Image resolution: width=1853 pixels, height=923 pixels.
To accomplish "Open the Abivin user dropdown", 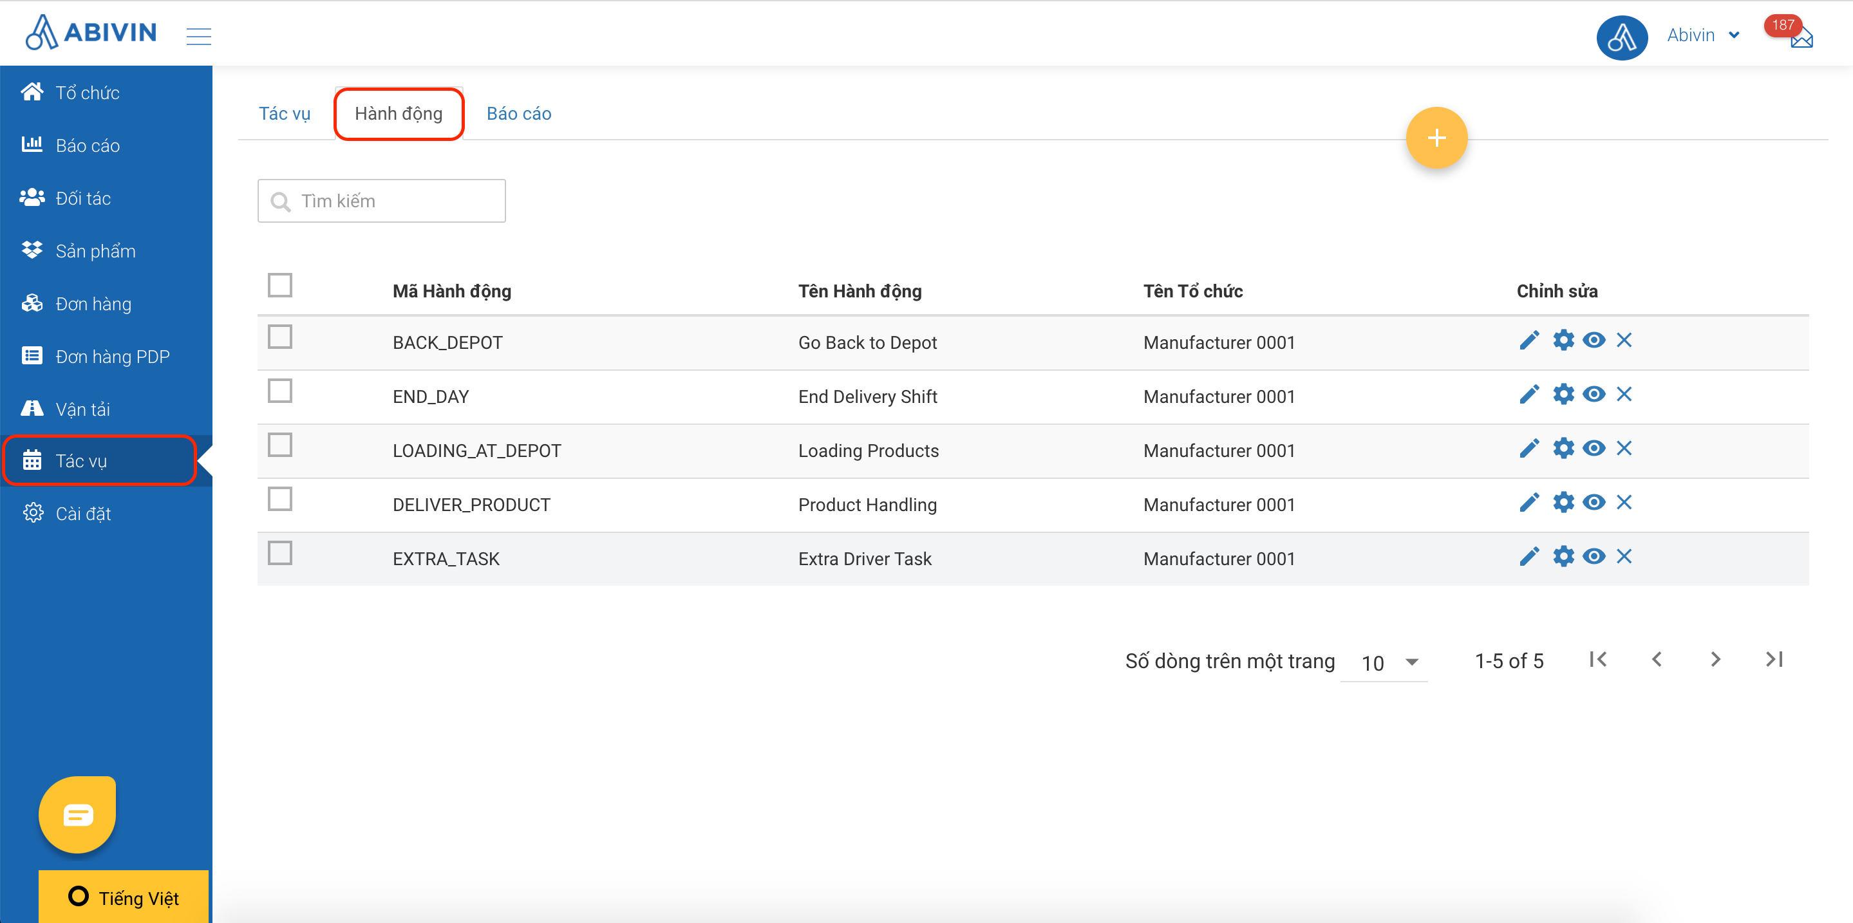I will [x=1702, y=35].
